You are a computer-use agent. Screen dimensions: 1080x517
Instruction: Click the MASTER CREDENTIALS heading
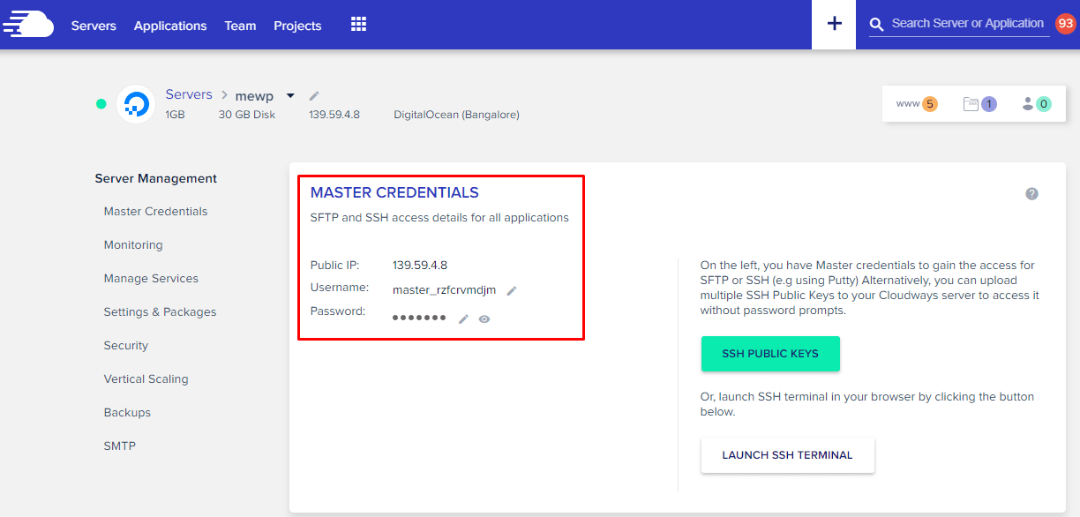click(394, 192)
